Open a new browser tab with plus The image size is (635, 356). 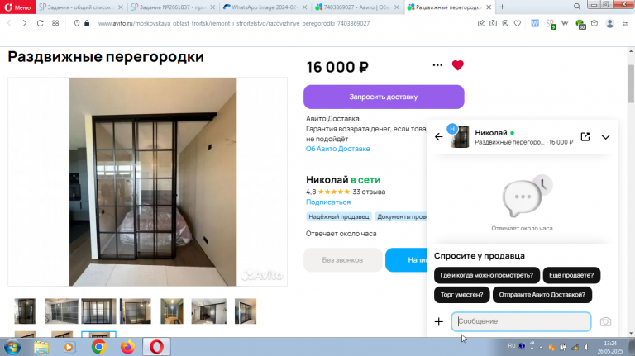pos(502,7)
